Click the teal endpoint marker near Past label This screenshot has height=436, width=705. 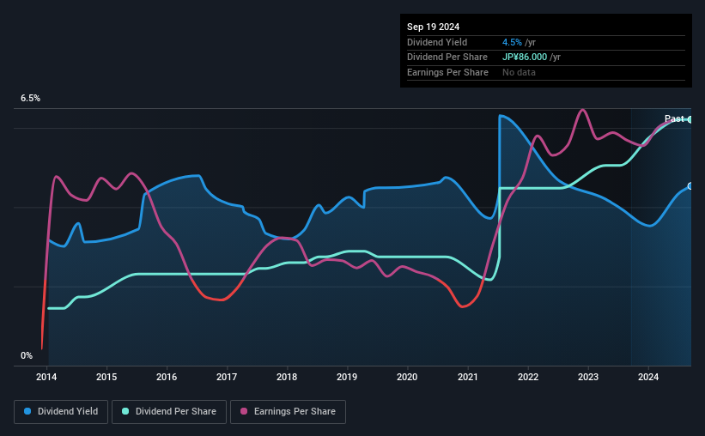point(690,119)
